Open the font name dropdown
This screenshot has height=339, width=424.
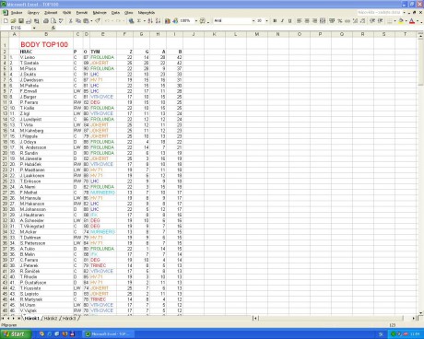coord(253,21)
